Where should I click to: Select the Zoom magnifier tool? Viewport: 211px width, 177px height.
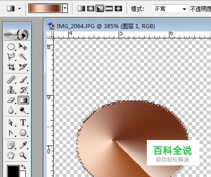23,155
